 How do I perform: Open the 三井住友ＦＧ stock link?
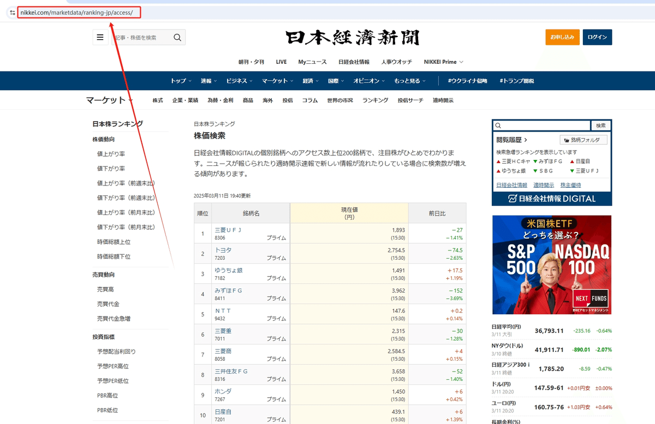pos(231,371)
